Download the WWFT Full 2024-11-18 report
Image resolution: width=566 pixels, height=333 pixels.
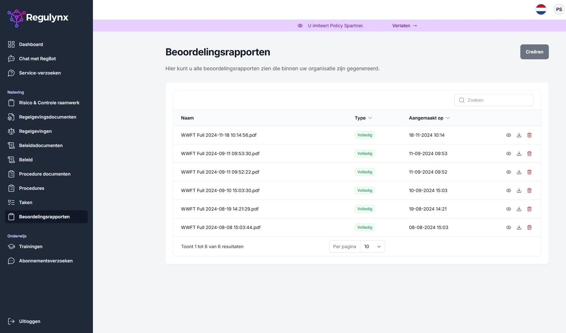point(519,135)
